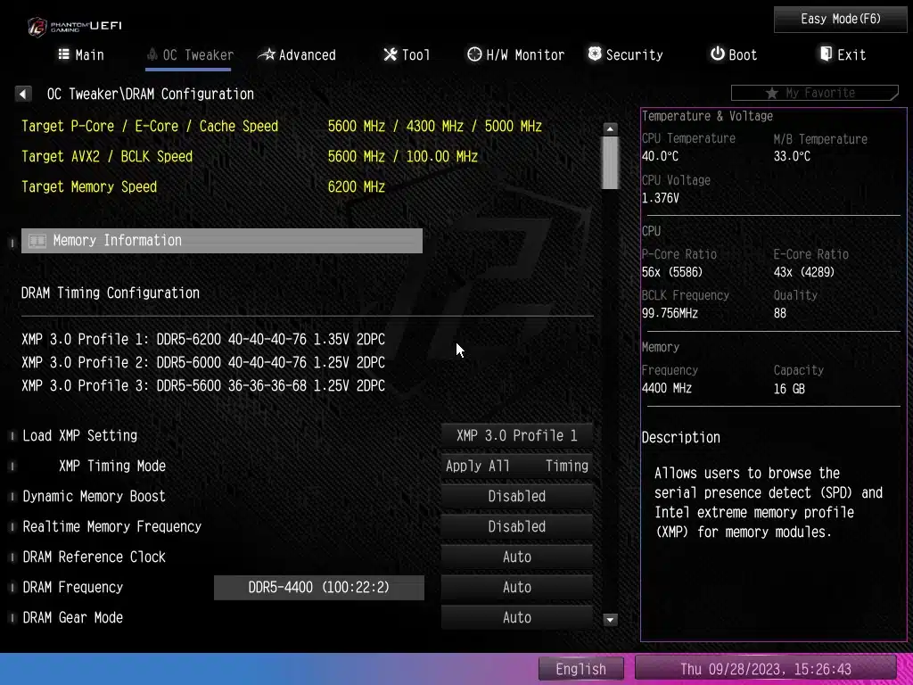Go to the H/W Monitor tab

click(516, 54)
